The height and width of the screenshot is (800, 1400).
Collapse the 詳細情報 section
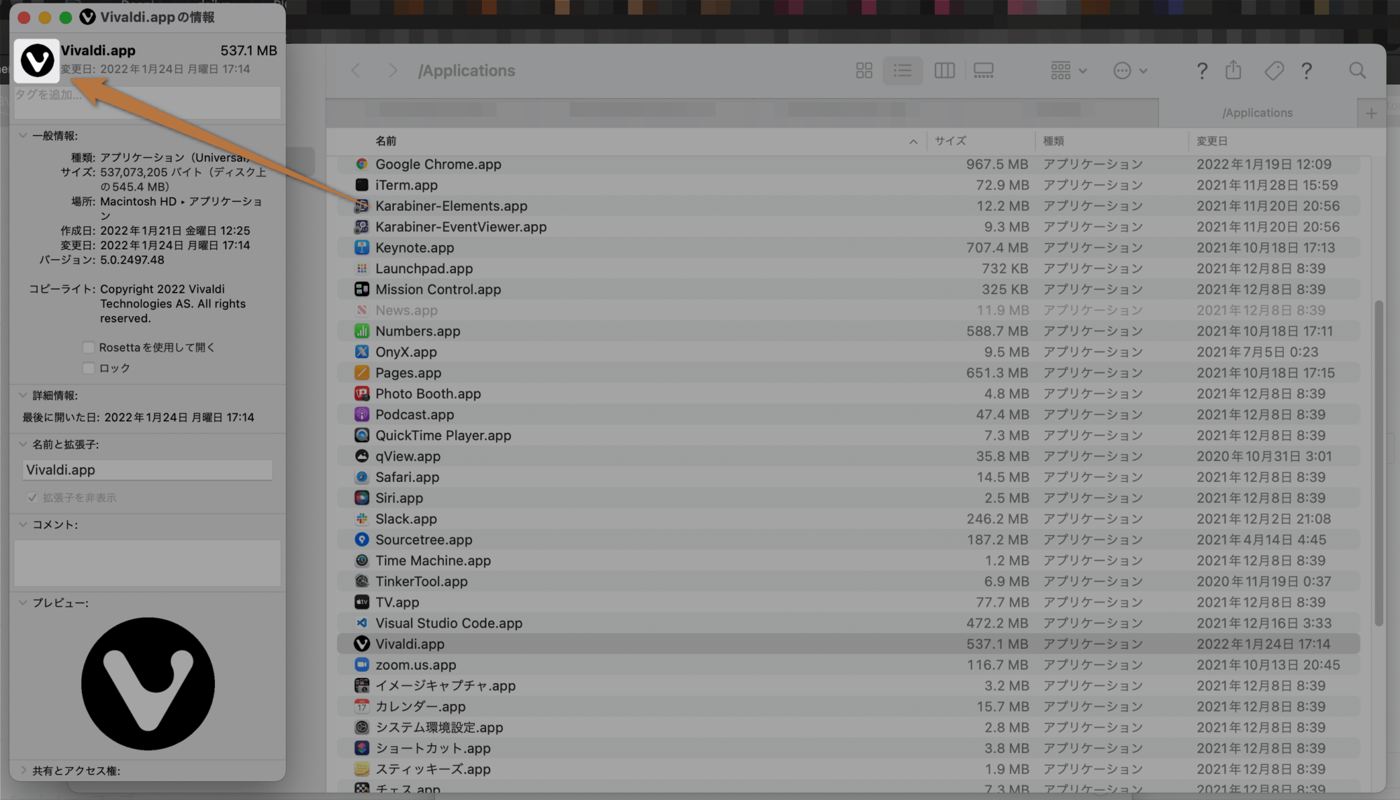[23, 395]
